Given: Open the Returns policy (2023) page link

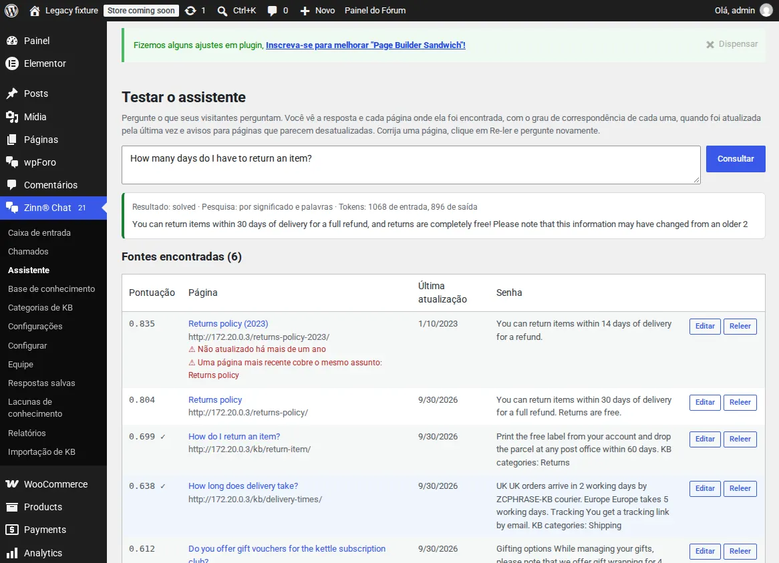Looking at the screenshot, I should coord(228,324).
